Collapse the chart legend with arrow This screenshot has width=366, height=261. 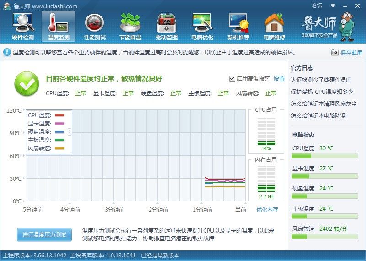(70, 132)
